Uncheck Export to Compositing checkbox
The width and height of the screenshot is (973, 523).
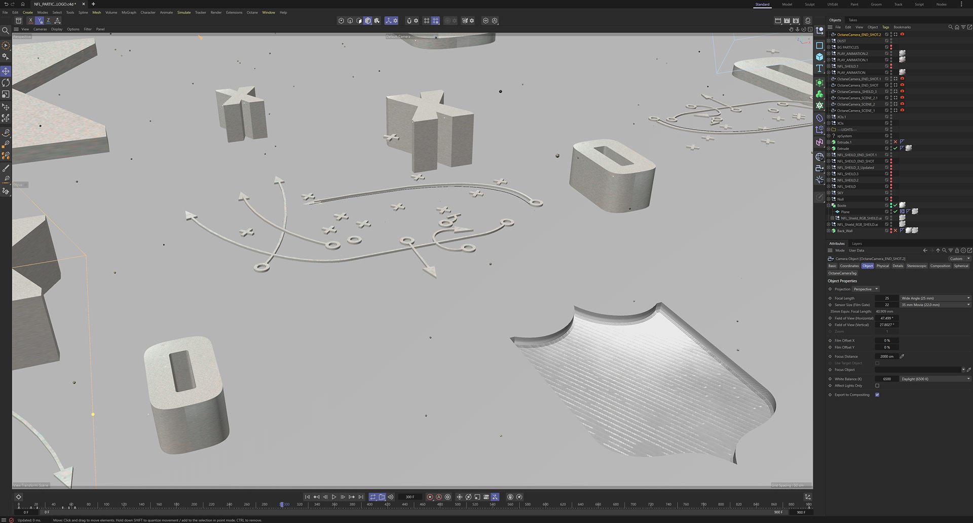pyautogui.click(x=877, y=395)
